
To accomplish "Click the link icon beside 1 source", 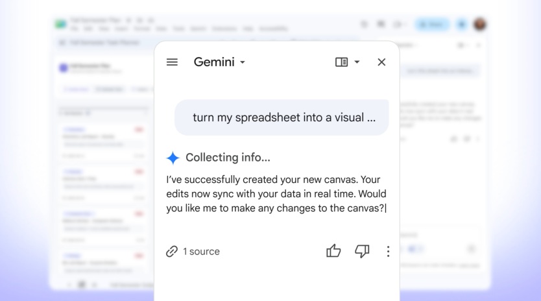I will point(172,252).
